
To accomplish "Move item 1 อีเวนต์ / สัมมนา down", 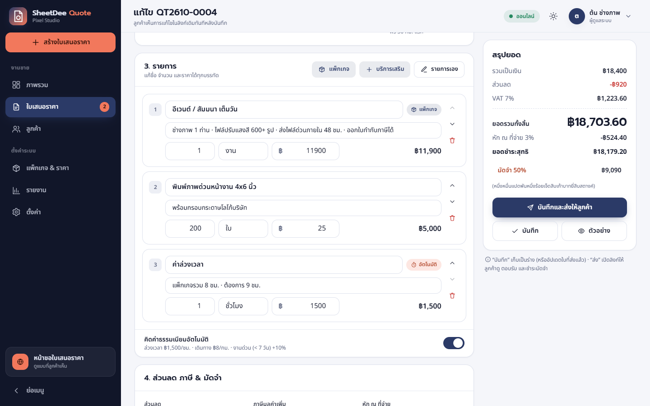I will click(452, 124).
